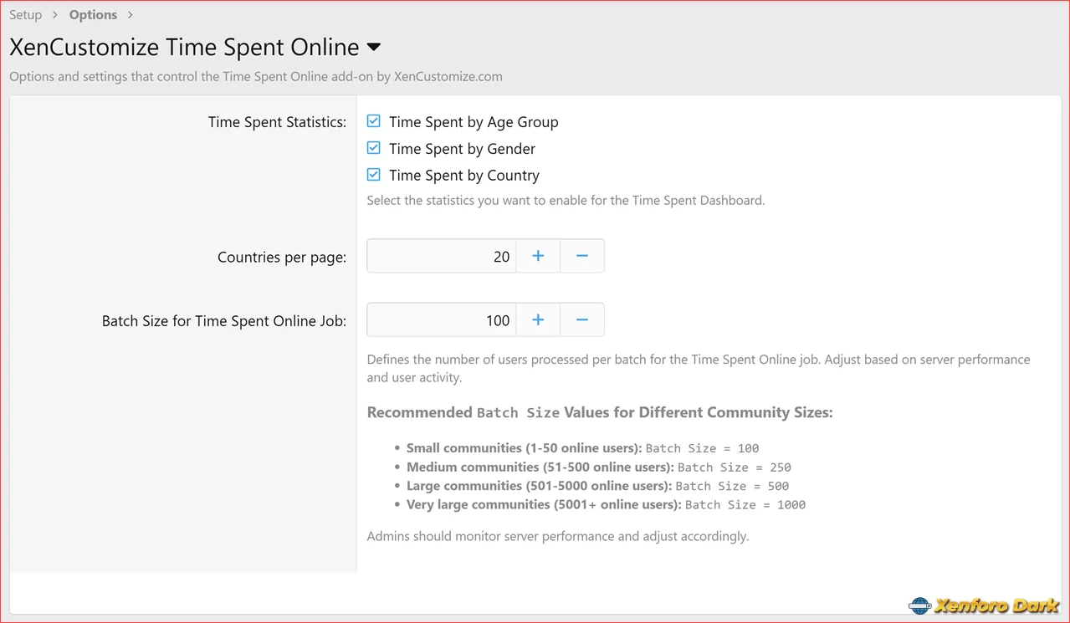Toggle Time Spent by Age Group checkbox
The height and width of the screenshot is (623, 1070).
tap(374, 121)
